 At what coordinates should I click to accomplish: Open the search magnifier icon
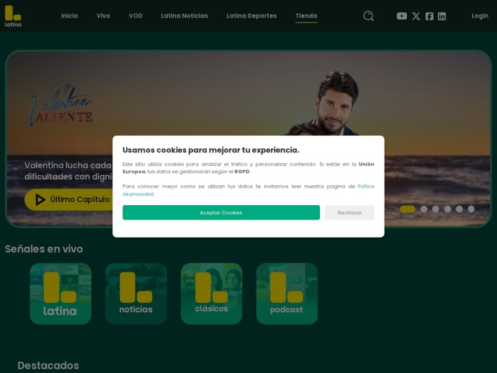(368, 16)
